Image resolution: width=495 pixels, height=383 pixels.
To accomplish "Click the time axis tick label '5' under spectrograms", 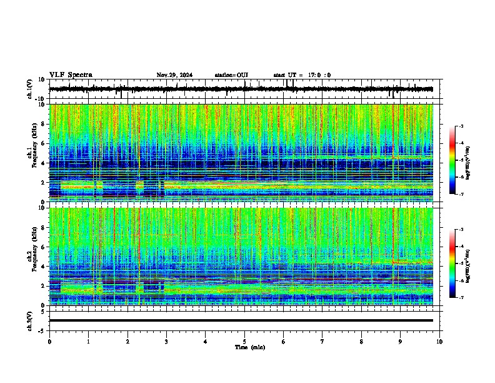I will (x=244, y=342).
